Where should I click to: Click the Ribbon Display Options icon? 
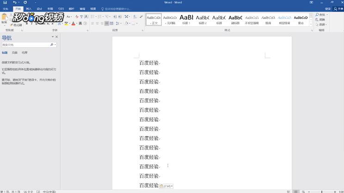(311, 2)
